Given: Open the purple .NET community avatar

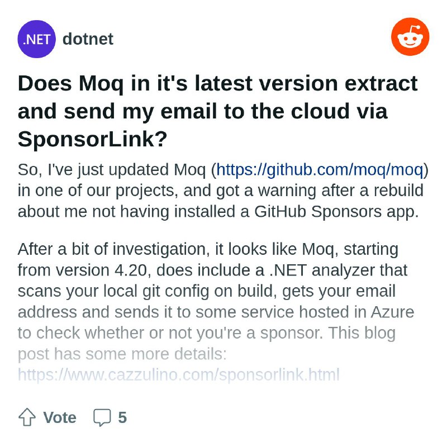Looking at the screenshot, I should click(36, 39).
